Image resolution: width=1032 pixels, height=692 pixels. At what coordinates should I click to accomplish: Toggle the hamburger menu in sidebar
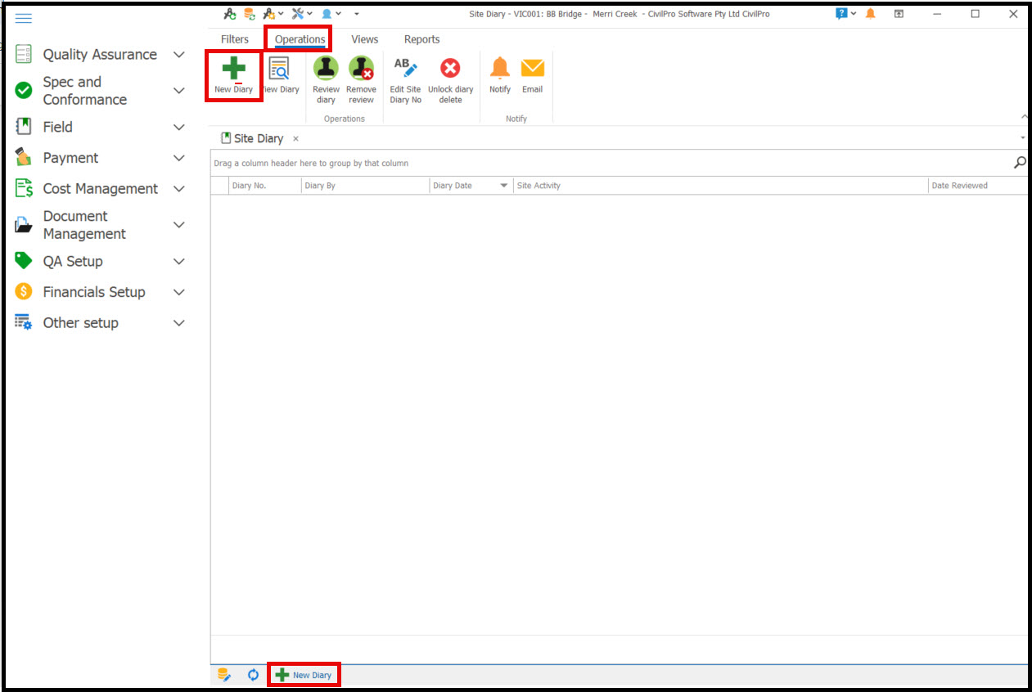[24, 18]
